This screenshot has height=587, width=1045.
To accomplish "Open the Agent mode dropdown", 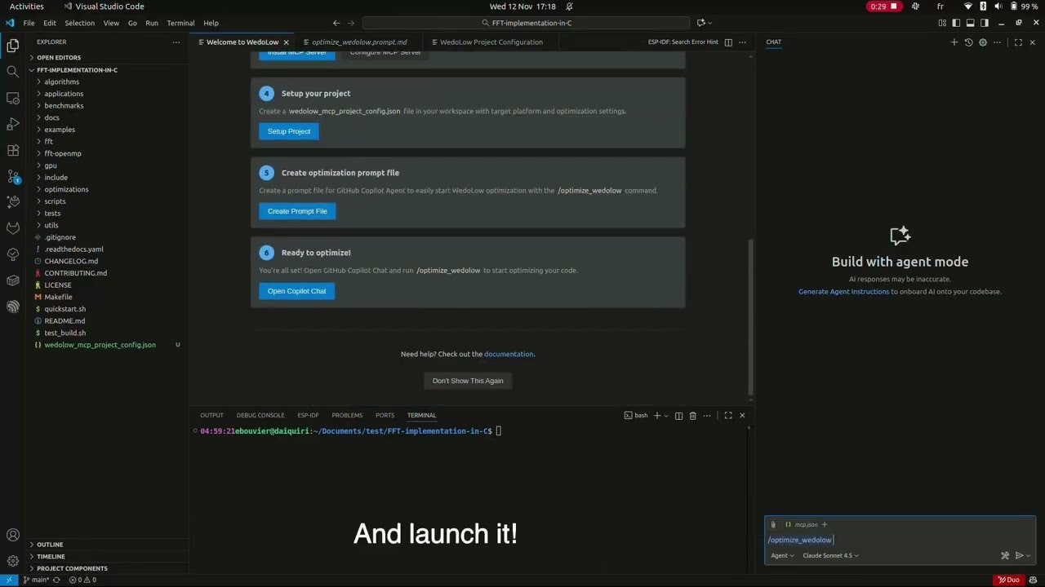I will click(782, 556).
